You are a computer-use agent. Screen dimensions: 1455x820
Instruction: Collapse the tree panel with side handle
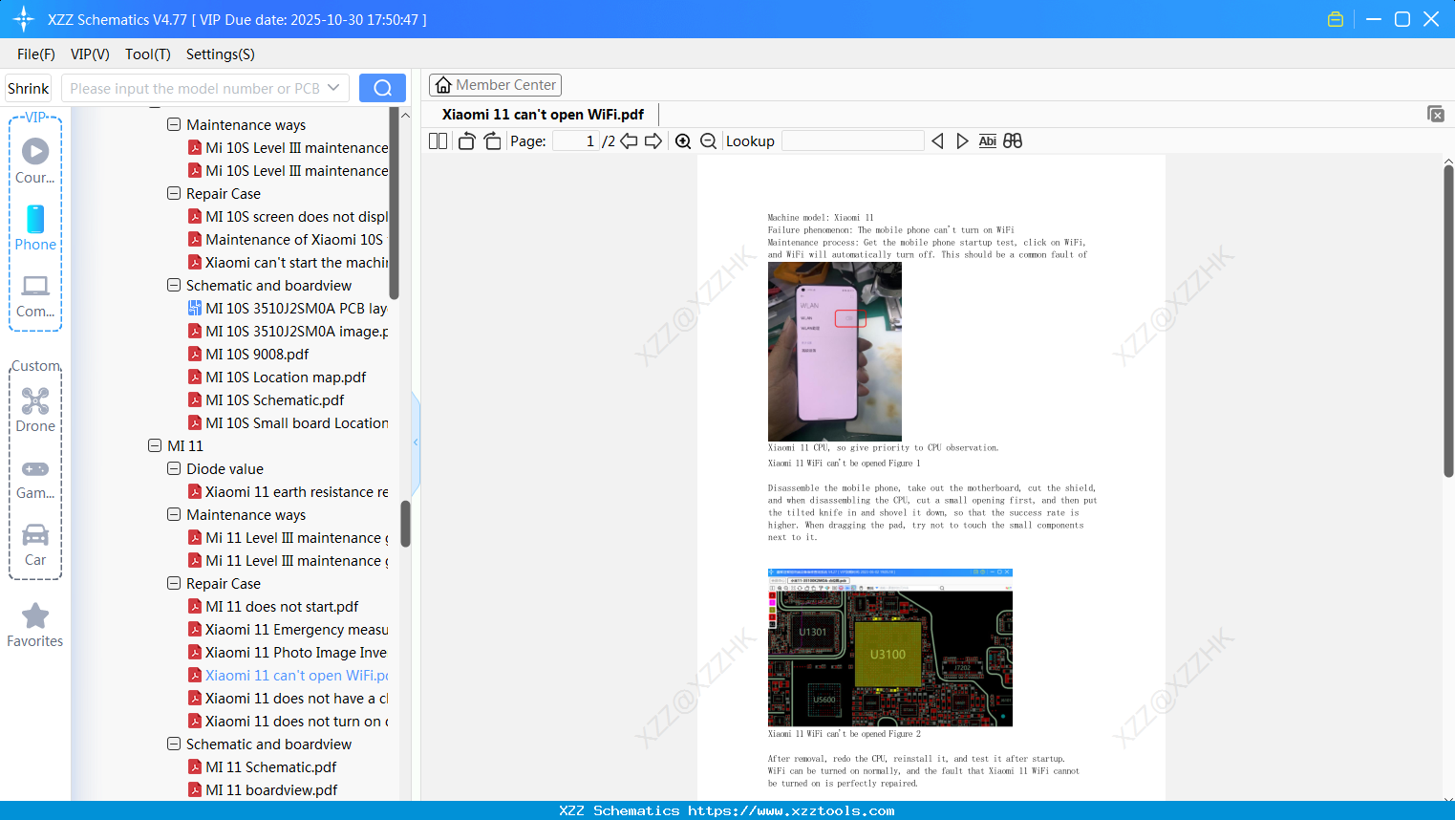pyautogui.click(x=416, y=442)
